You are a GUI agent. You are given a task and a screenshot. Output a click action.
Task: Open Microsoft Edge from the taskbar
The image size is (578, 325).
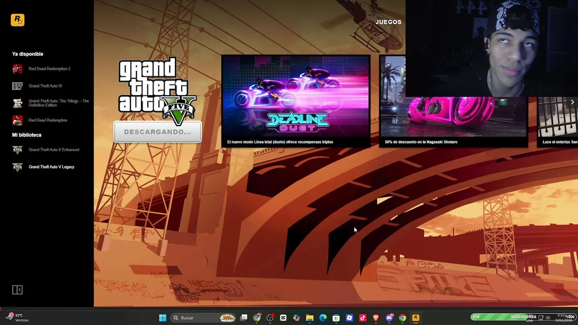pos(323,318)
